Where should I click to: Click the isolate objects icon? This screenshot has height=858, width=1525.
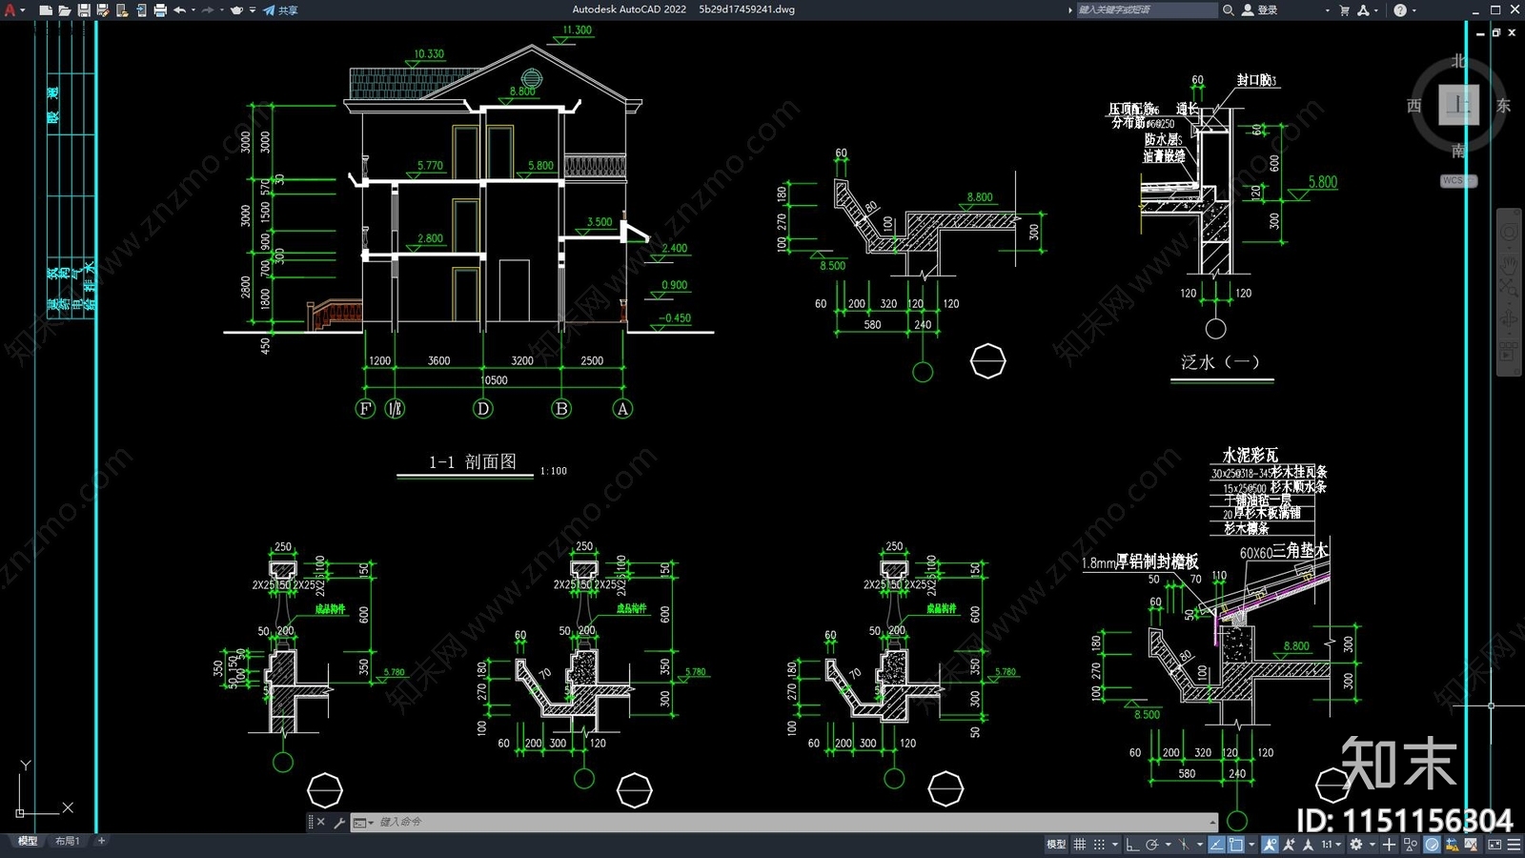(1410, 845)
